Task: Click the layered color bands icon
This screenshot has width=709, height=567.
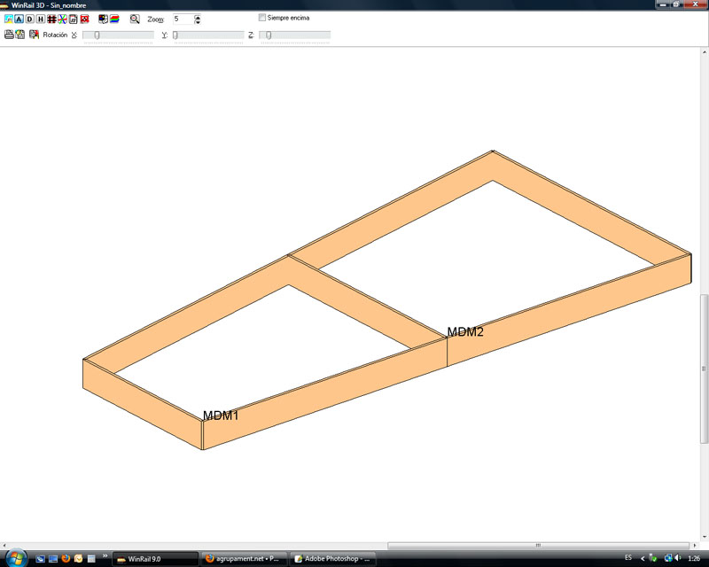Action: 114,19
